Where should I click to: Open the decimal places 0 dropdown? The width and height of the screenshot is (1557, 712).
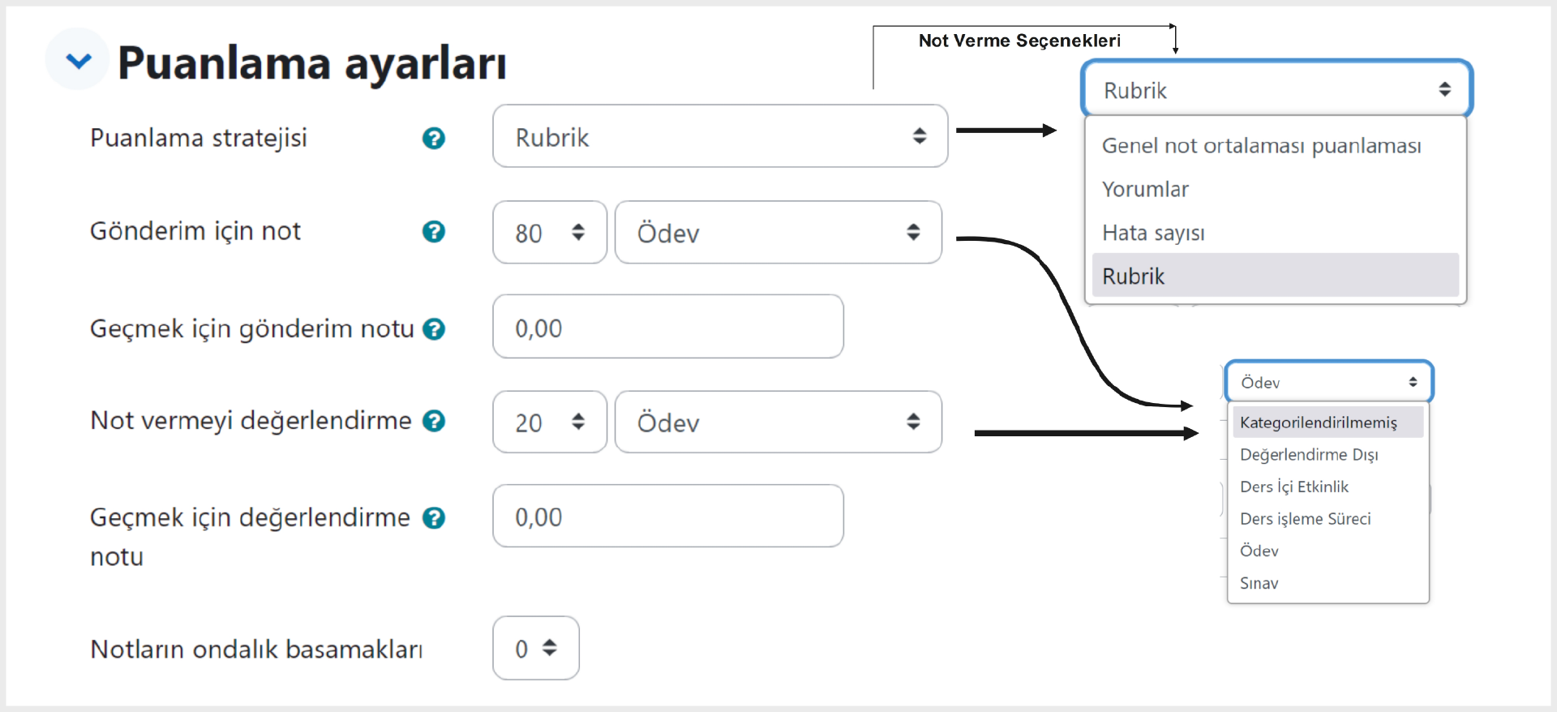coord(535,648)
